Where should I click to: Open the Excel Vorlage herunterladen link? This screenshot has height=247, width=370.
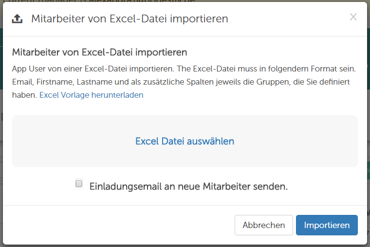coord(92,95)
